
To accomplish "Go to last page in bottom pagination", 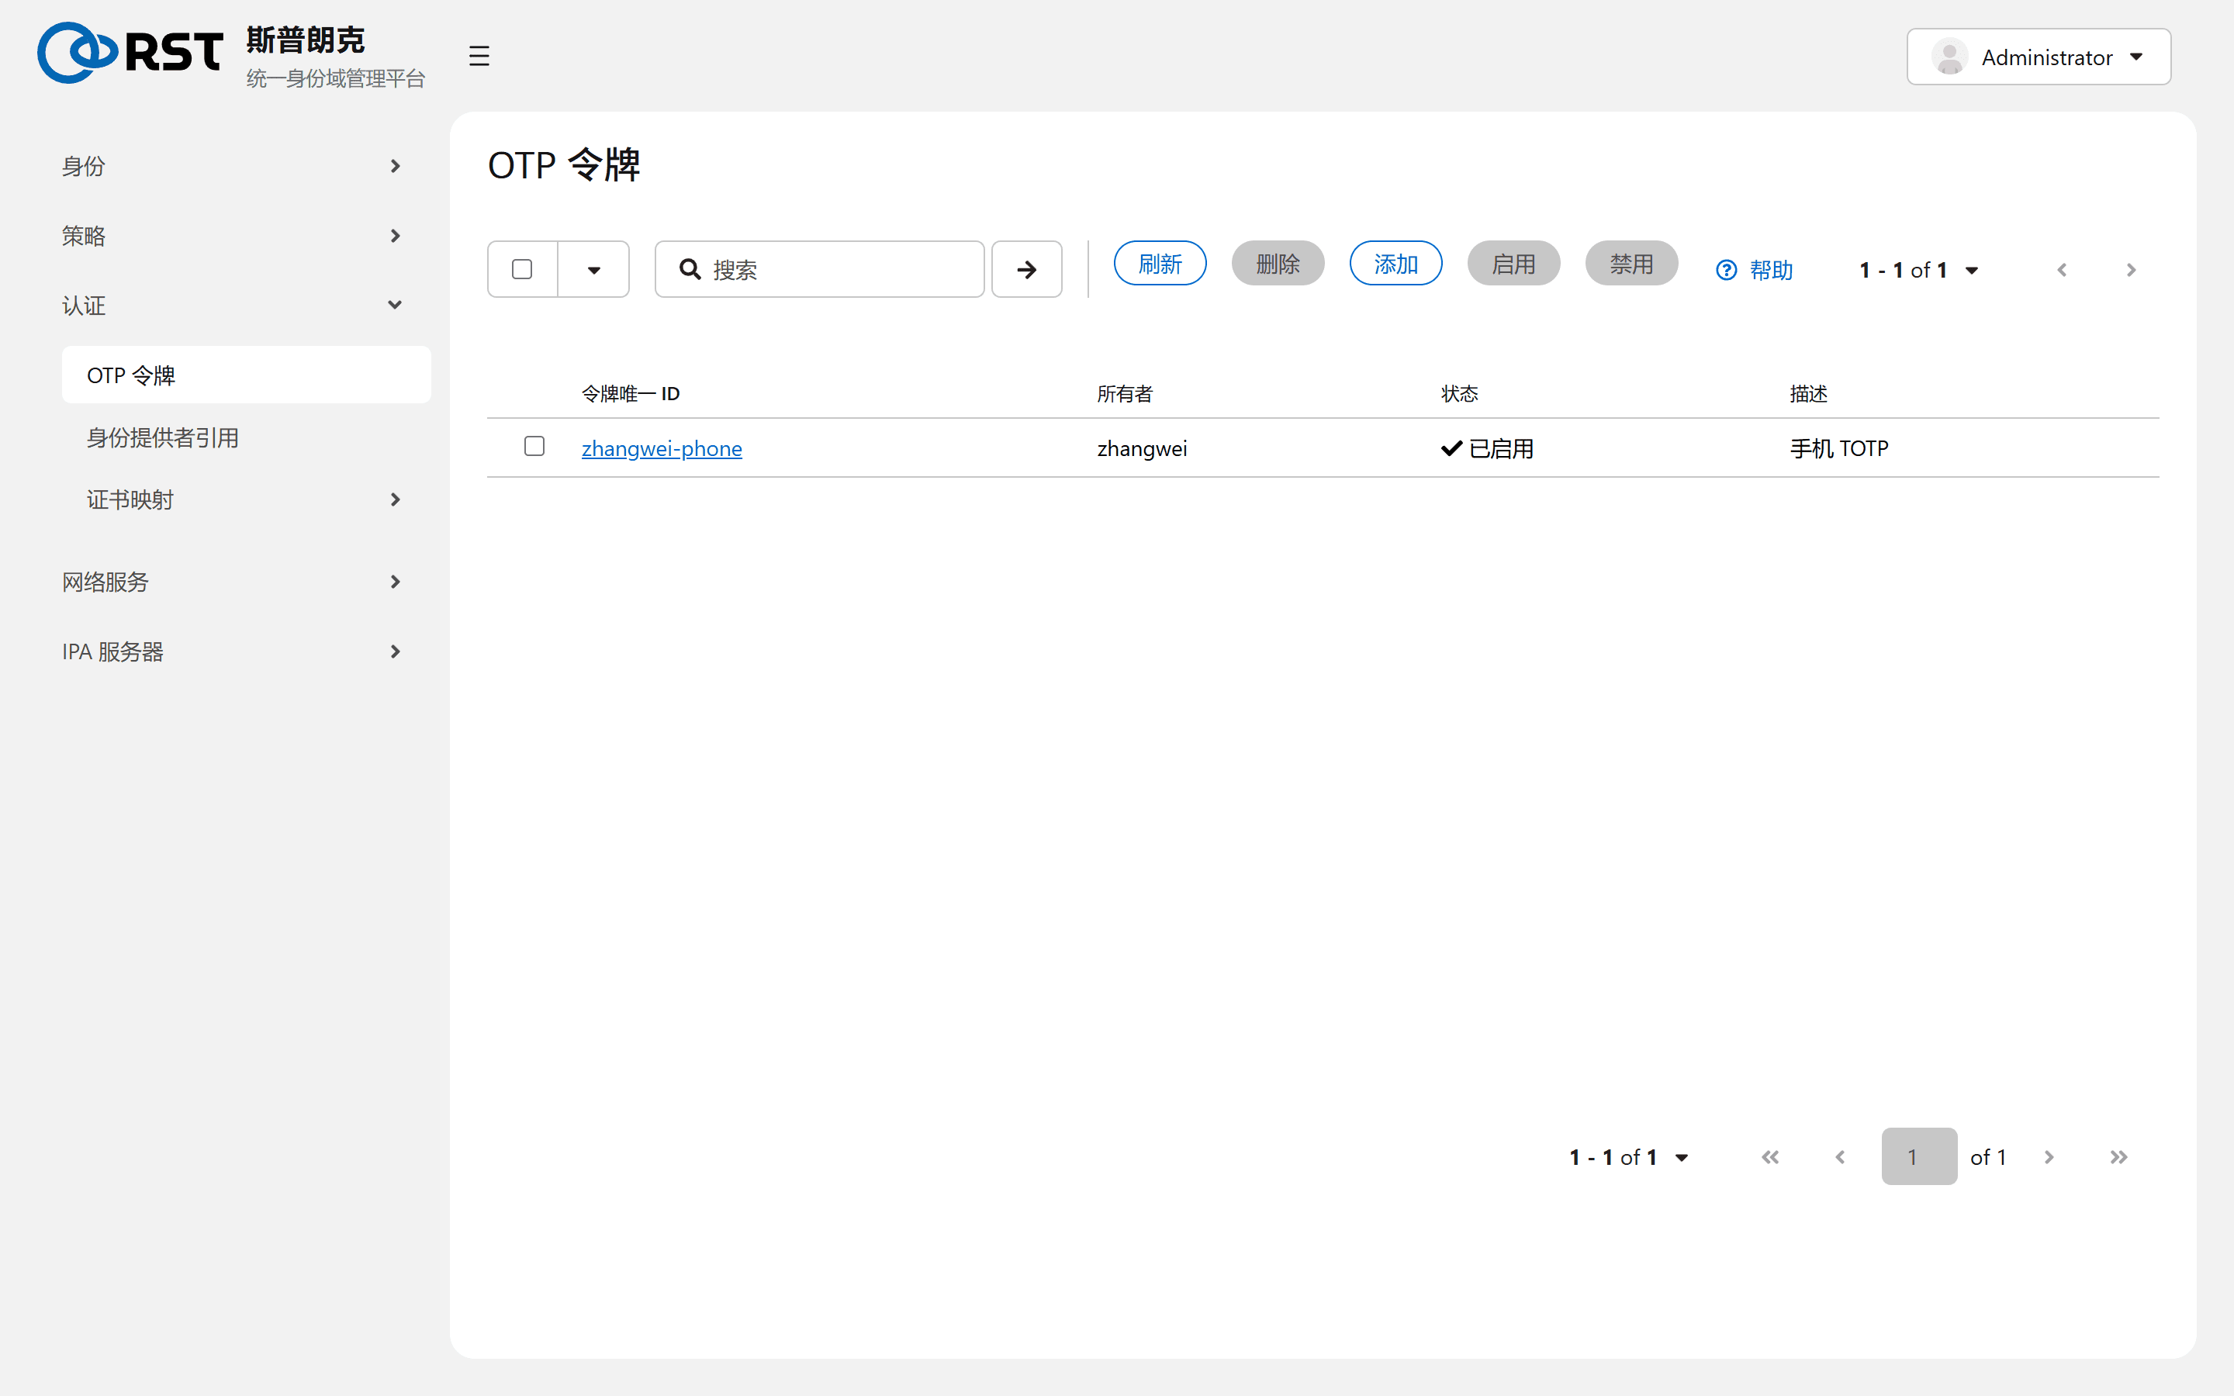I will [x=2118, y=1157].
